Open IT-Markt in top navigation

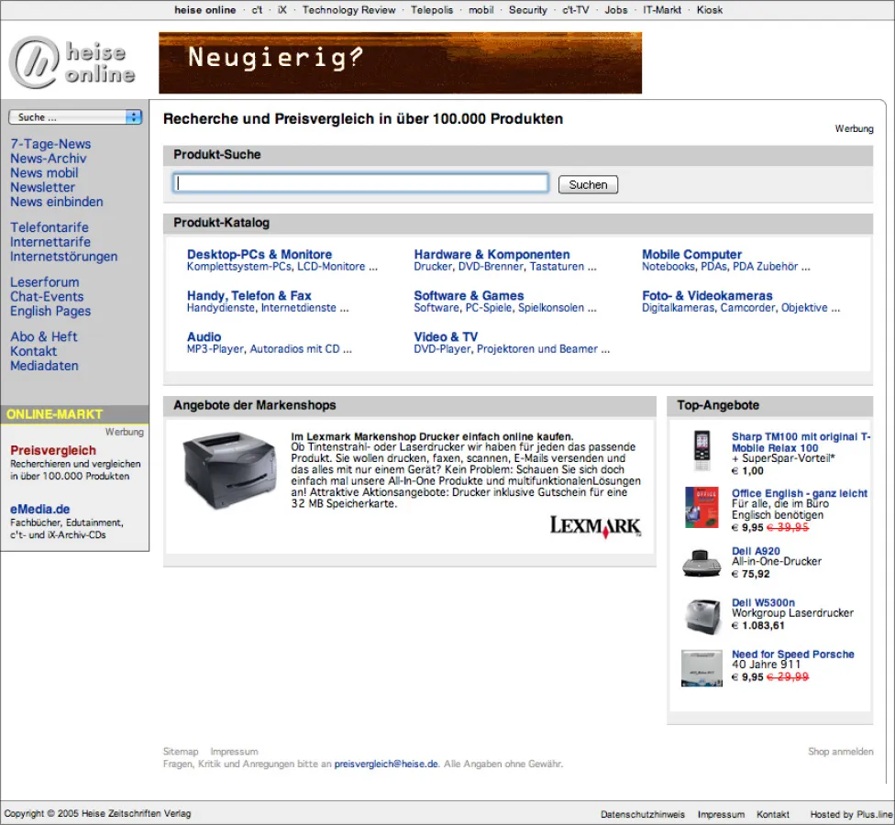[662, 10]
